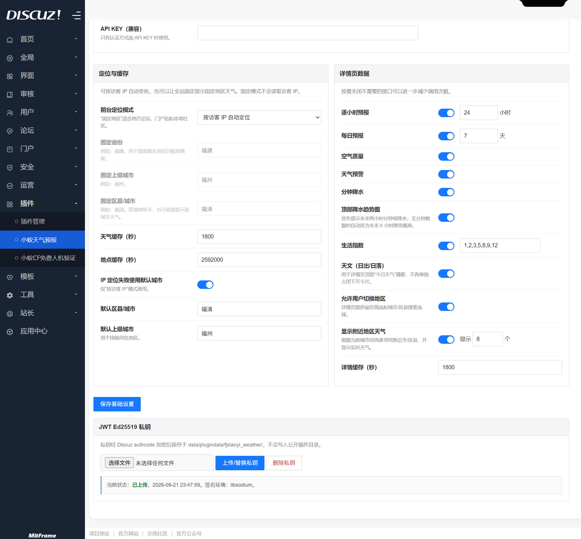Open the 前台定位模式 dropdown
The width and height of the screenshot is (581, 539).
pyautogui.click(x=259, y=117)
